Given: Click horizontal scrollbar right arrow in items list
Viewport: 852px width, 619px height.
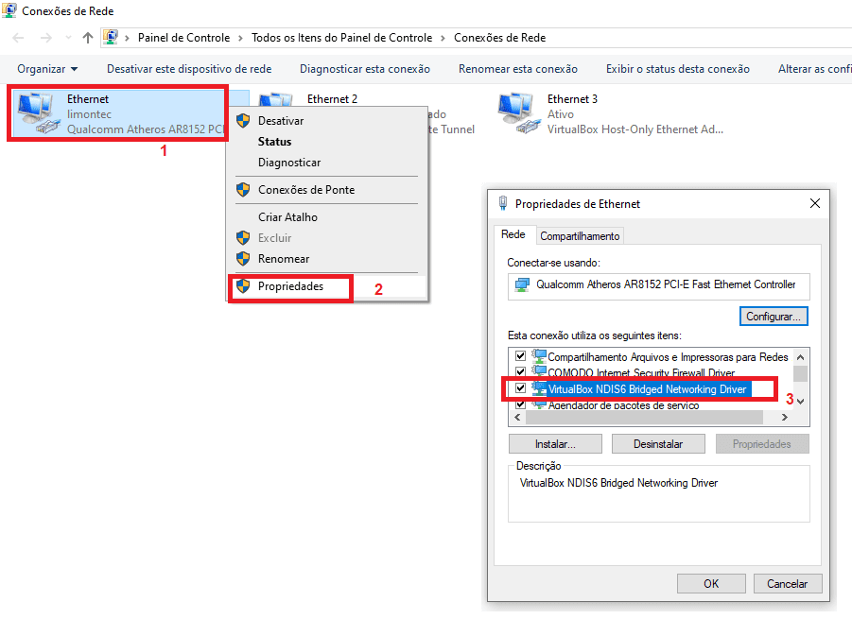Looking at the screenshot, I should (784, 417).
